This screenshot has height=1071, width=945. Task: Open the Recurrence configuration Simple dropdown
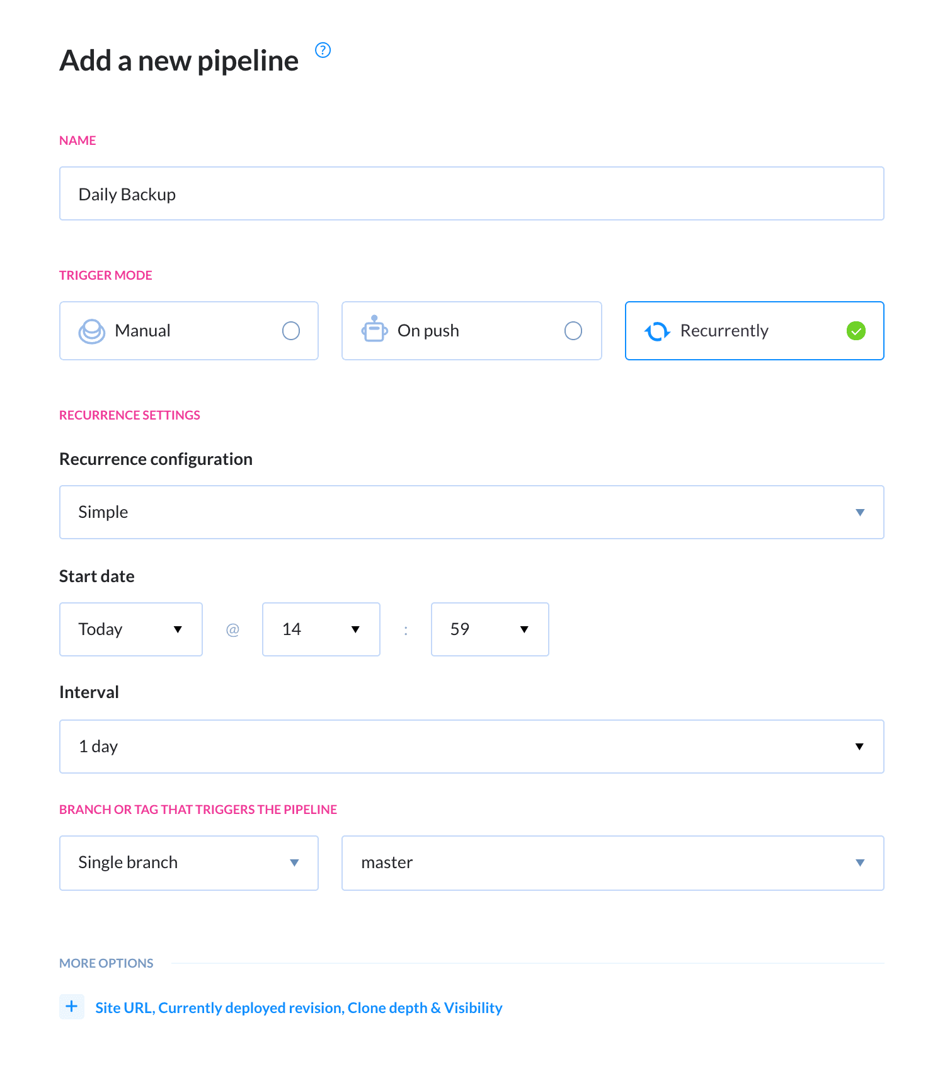[471, 512]
